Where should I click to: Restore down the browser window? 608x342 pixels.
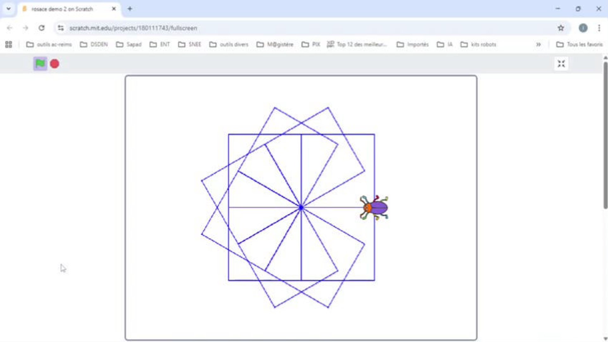pyautogui.click(x=578, y=9)
